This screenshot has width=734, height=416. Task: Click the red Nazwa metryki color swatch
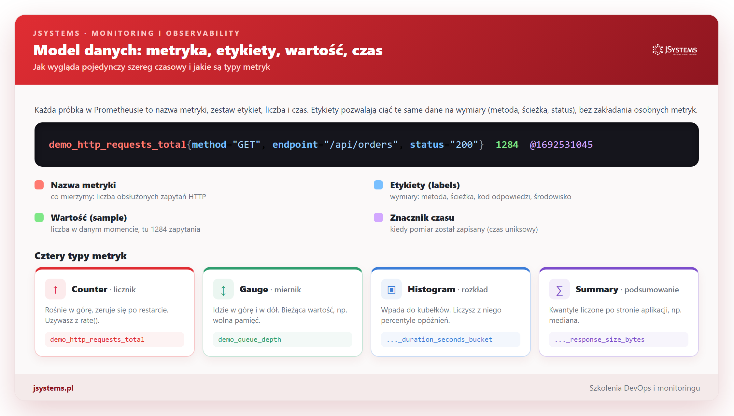pos(39,185)
